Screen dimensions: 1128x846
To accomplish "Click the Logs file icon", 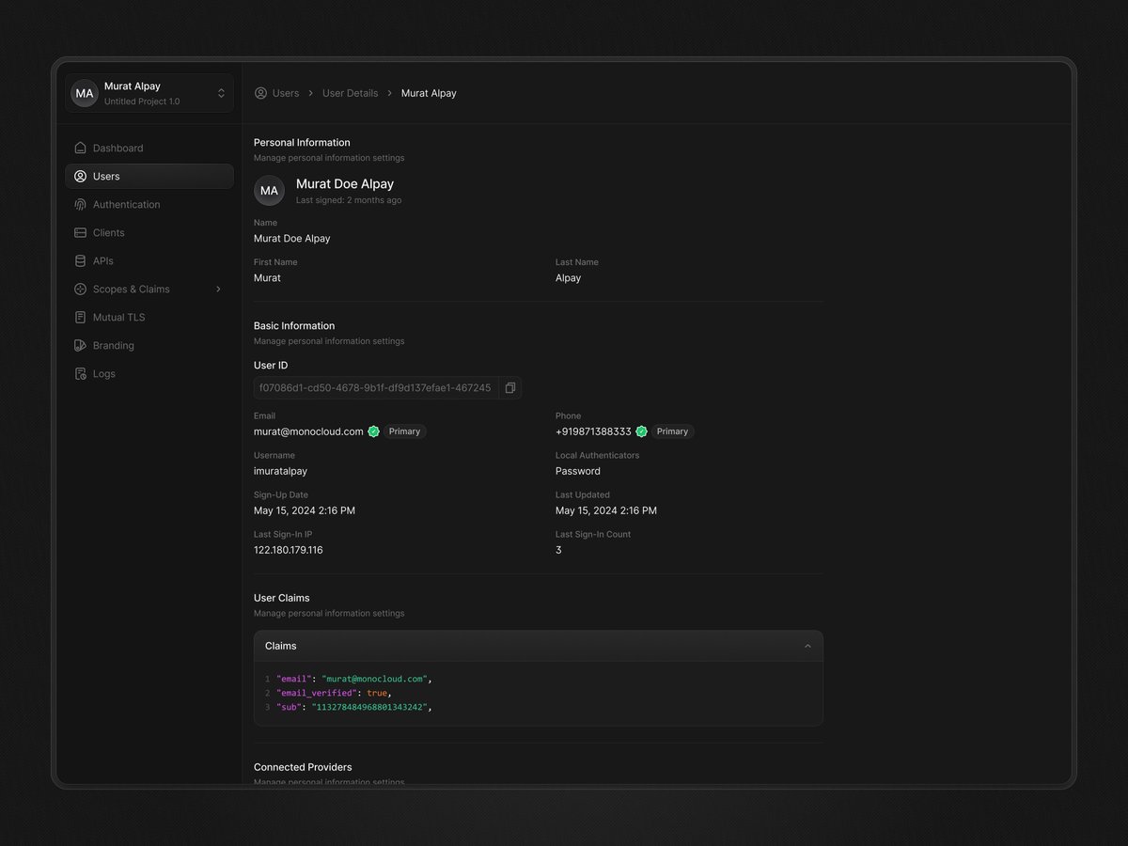I will [x=81, y=373].
